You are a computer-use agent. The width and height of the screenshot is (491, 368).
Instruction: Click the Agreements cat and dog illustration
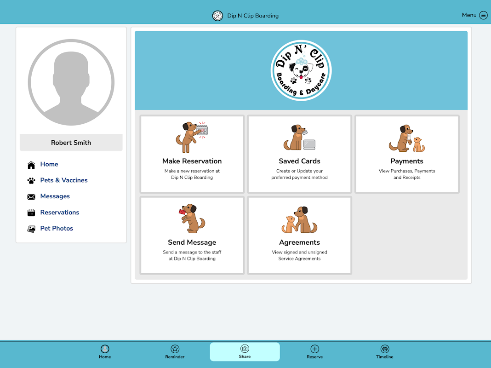coord(299,219)
